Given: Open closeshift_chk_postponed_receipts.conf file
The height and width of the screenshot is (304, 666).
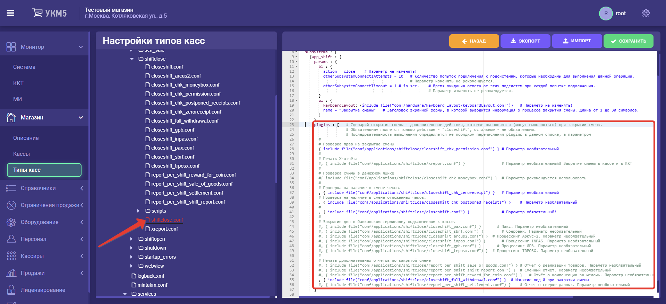Looking at the screenshot, I should tap(196, 103).
